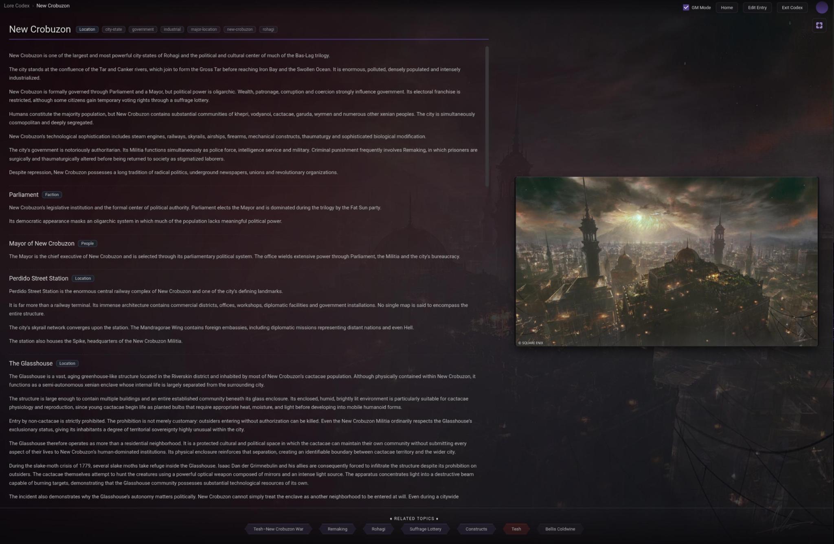Image resolution: width=834 pixels, height=544 pixels.
Task: Click the fullscreen expand icon
Action: 819,25
